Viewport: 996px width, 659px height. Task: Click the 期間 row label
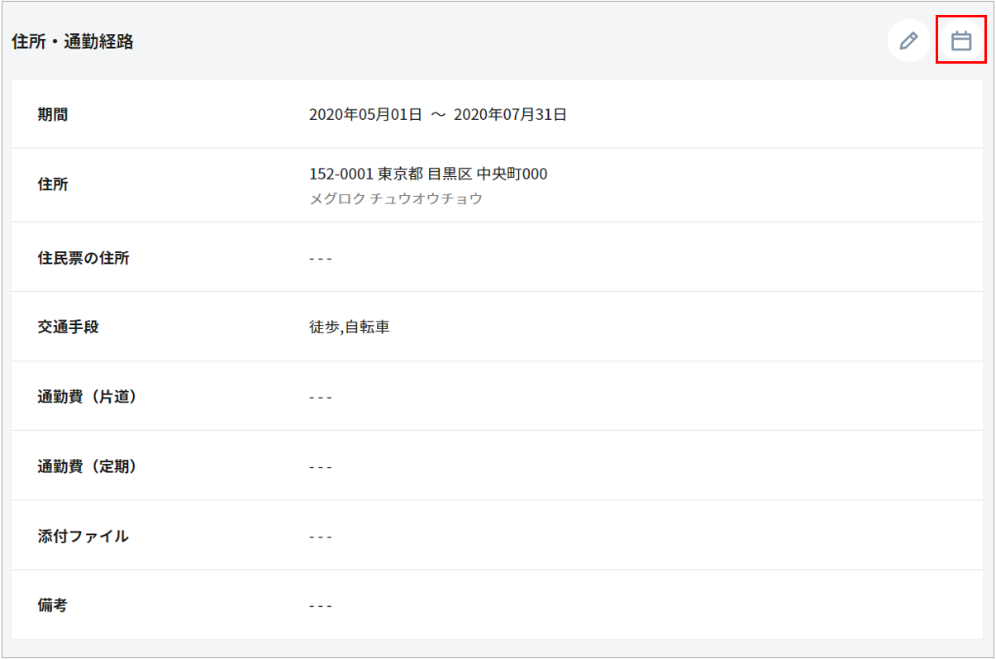(x=53, y=115)
